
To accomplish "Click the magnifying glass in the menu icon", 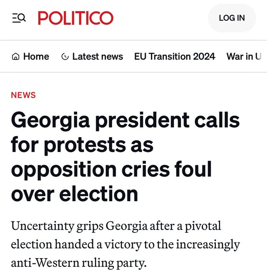I will (x=22, y=17).
